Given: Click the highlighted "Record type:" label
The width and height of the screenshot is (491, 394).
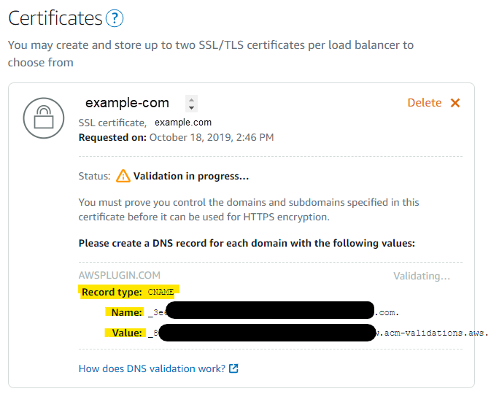Looking at the screenshot, I should tap(112, 292).
